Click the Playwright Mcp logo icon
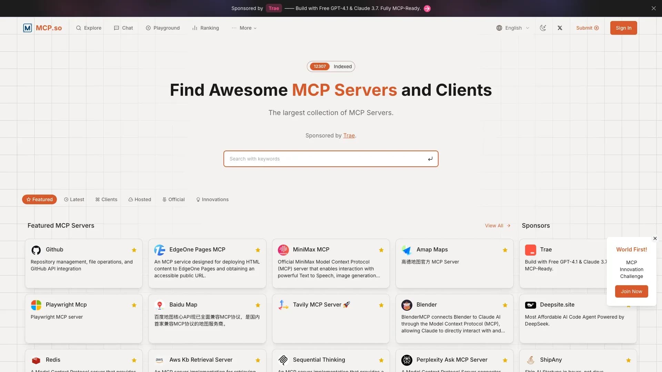 tap(36, 305)
